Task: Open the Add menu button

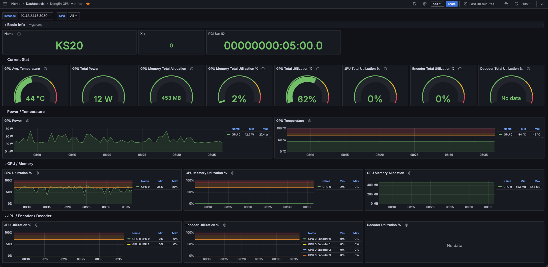Action: [437, 4]
